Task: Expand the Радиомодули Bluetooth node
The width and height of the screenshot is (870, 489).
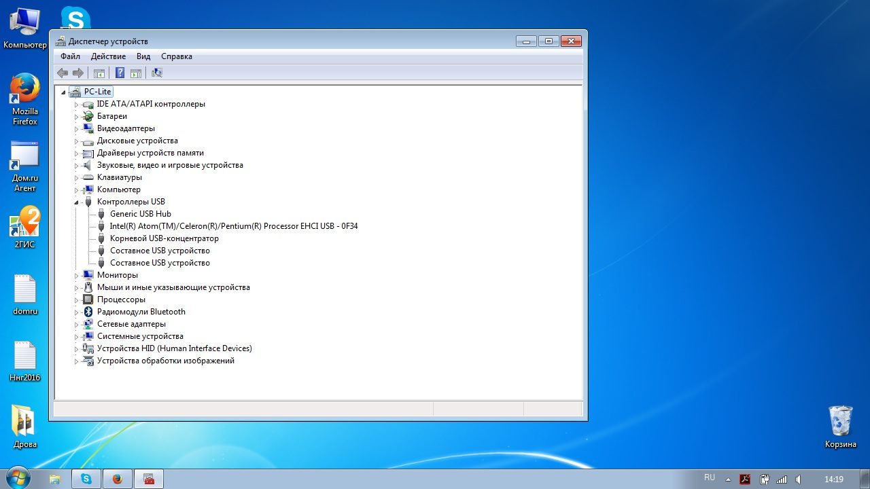Action: (x=77, y=312)
